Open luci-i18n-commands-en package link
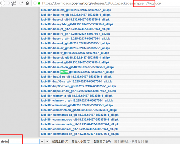The image size is (180, 144). point(80,134)
